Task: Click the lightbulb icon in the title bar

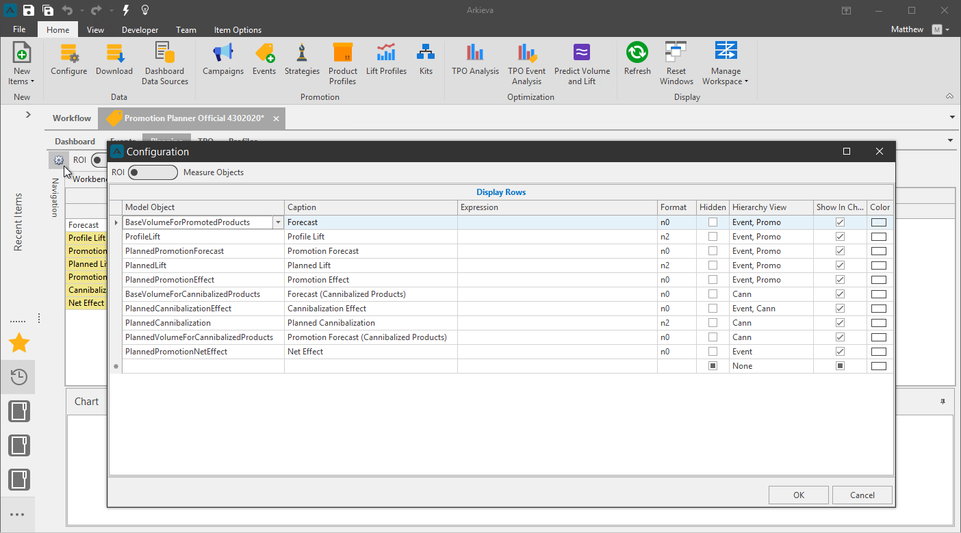Action: (145, 10)
